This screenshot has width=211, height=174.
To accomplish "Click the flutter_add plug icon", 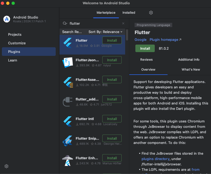I will click(68, 102).
